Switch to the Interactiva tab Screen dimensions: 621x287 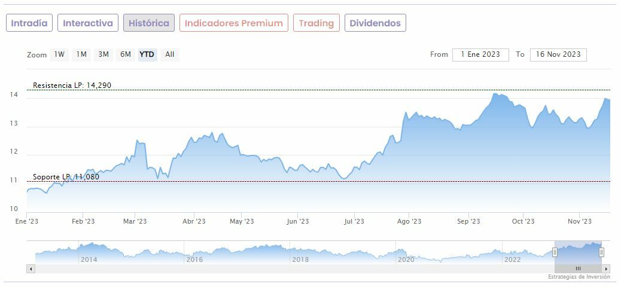click(88, 23)
